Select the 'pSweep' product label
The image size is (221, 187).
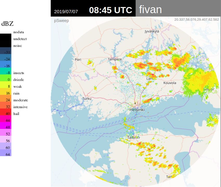point(61,21)
